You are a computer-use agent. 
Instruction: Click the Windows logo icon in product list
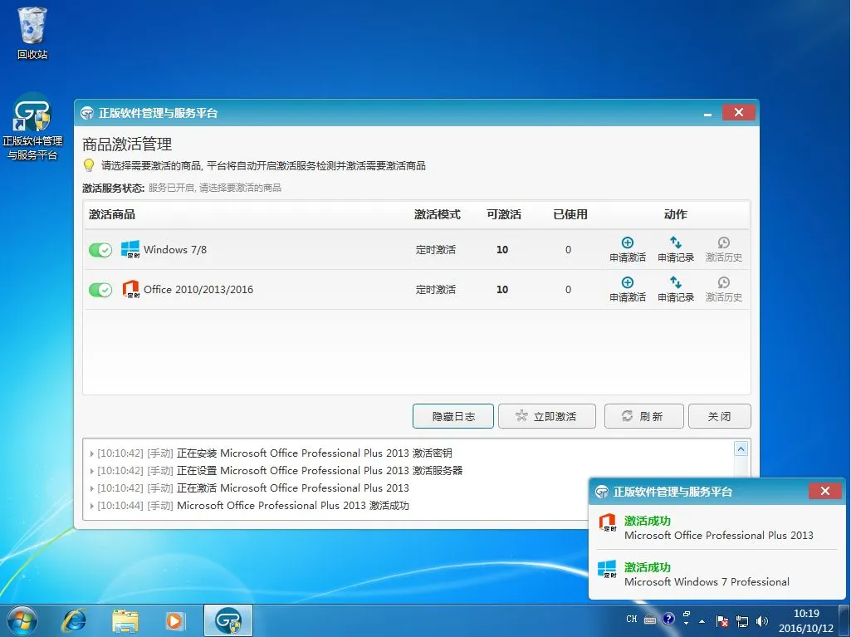130,249
